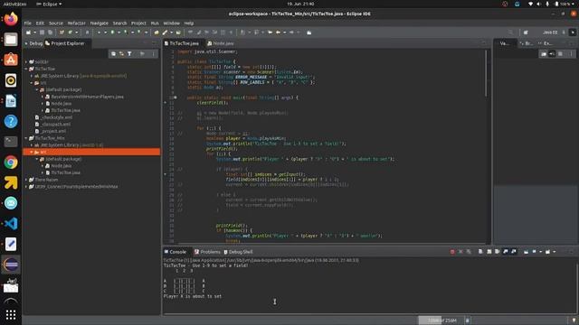Click the green Run toolbar button
This screenshot has height=325, width=579.
(112, 32)
